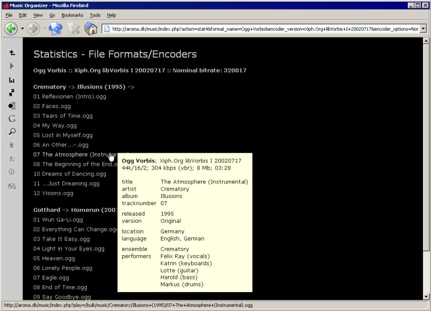
Task: Click the grey play triangle sidebar icon
Action: click(11, 66)
